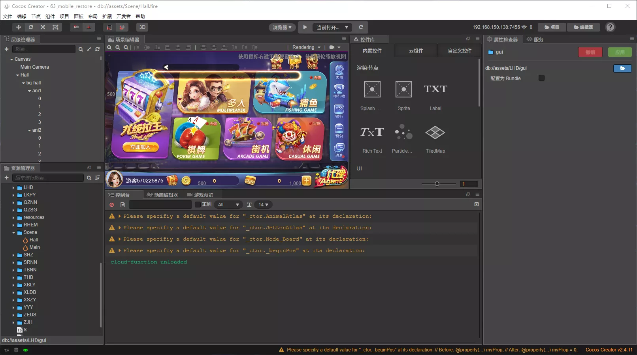637x355 pixels.
Task: Click the hierarchy search input field
Action: [43, 49]
